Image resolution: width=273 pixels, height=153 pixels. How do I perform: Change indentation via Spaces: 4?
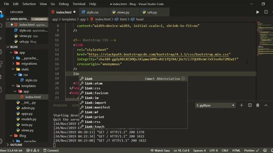(199, 150)
